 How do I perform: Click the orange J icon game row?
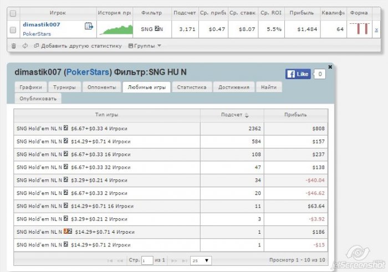pyautogui.click(x=171, y=232)
